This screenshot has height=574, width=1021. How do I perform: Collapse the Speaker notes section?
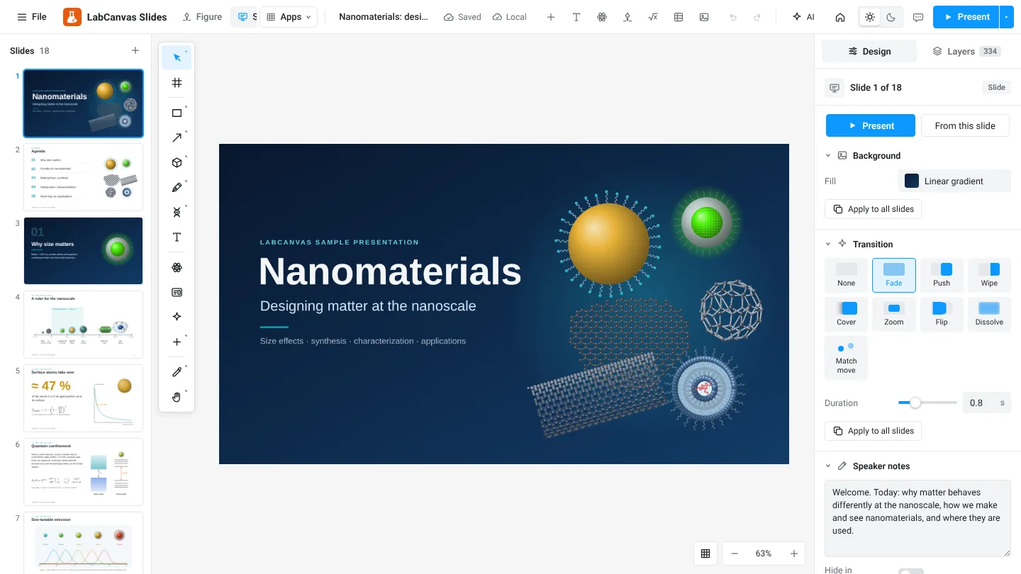tap(828, 466)
